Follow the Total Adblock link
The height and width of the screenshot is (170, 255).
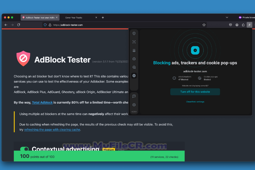(x=42, y=102)
